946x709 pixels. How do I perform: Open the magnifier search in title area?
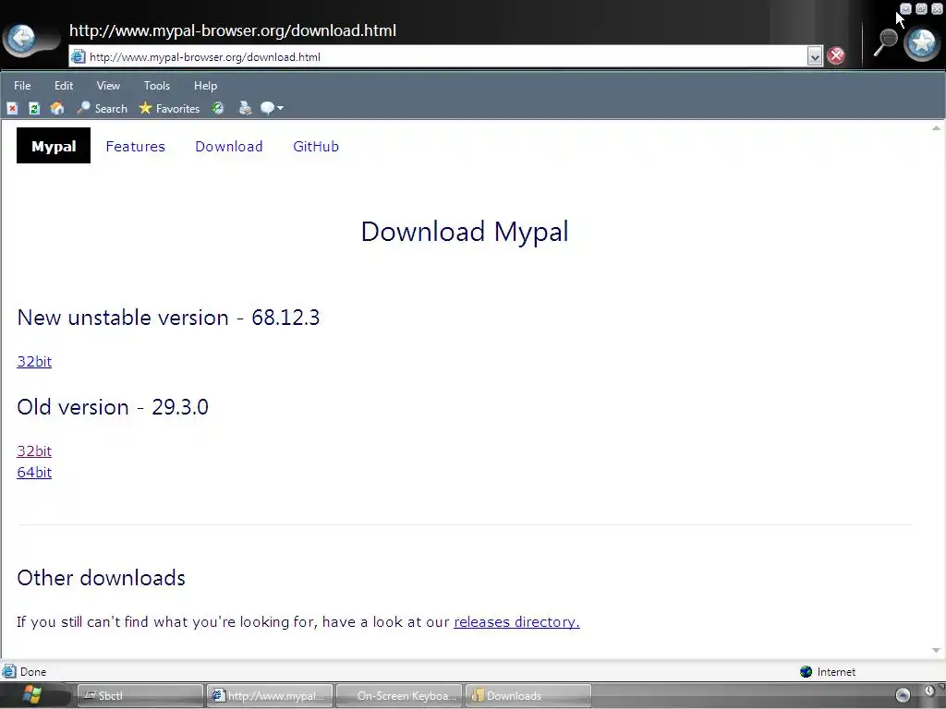[x=886, y=42]
